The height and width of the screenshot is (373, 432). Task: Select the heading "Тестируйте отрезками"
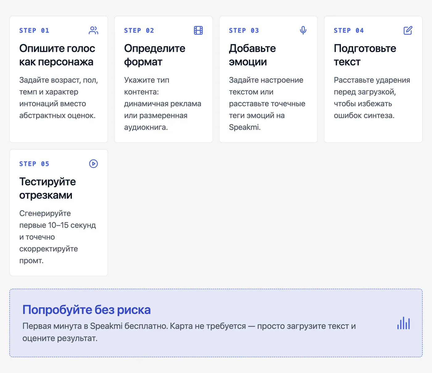[48, 189]
